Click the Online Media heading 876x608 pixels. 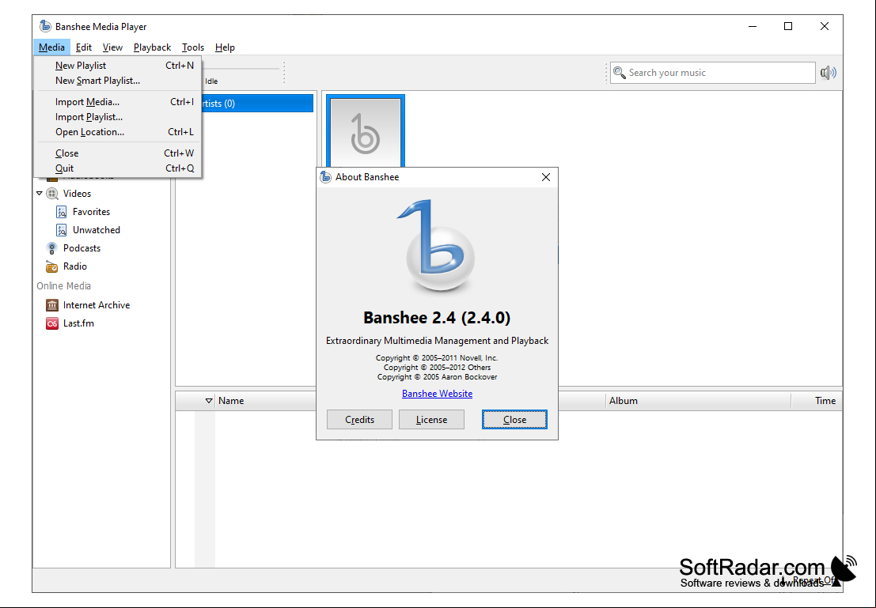(x=63, y=286)
